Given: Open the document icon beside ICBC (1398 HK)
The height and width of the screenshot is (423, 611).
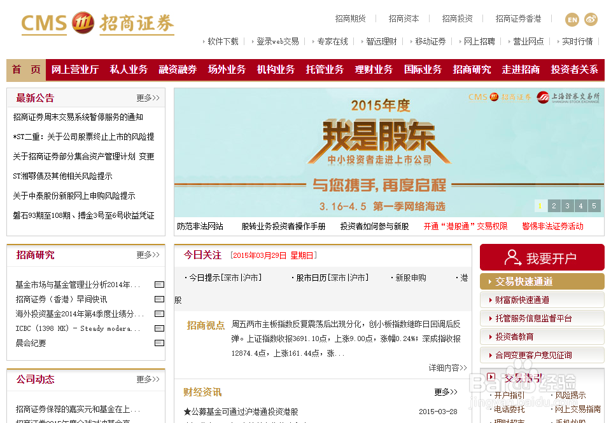Looking at the screenshot, I should click(159, 328).
